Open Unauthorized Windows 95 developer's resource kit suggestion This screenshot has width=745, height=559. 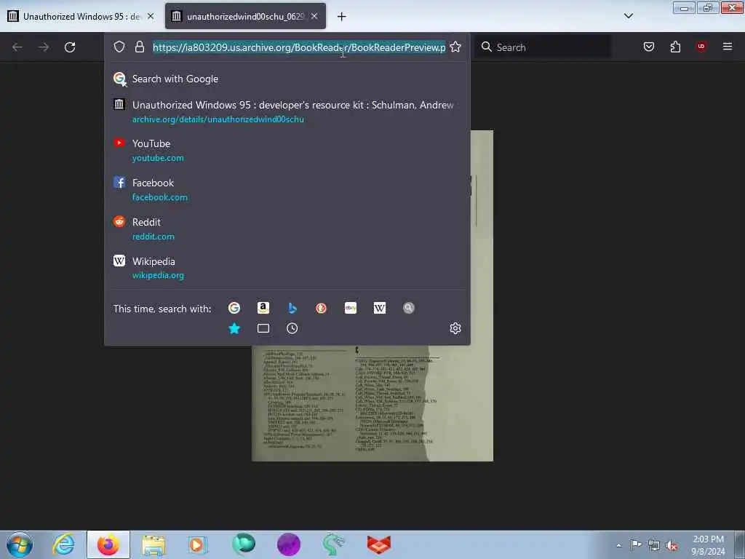[287, 111]
